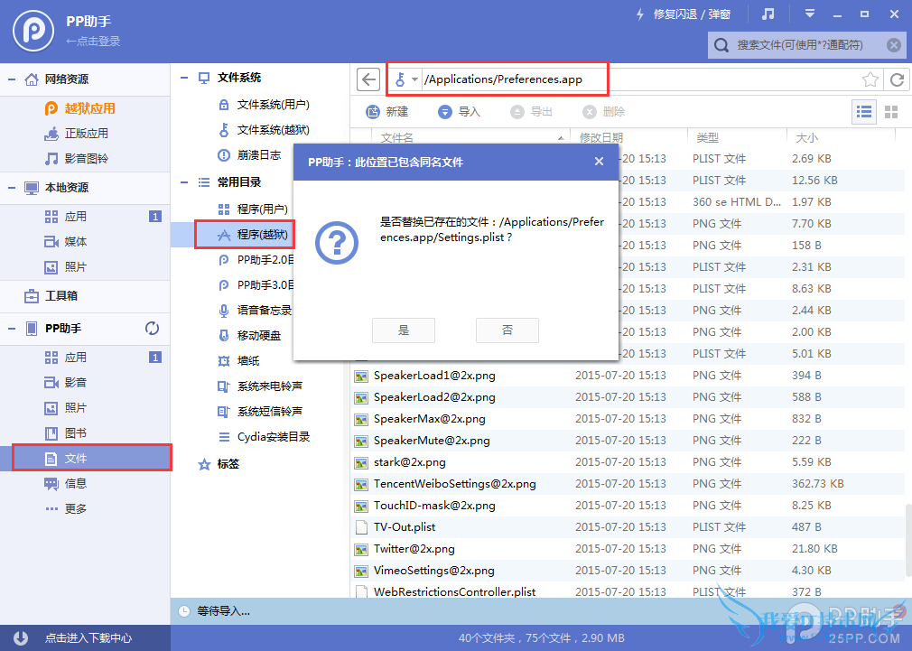Image resolution: width=912 pixels, height=651 pixels.
Task: Collapse the 常用目录 section
Action: coord(184,181)
